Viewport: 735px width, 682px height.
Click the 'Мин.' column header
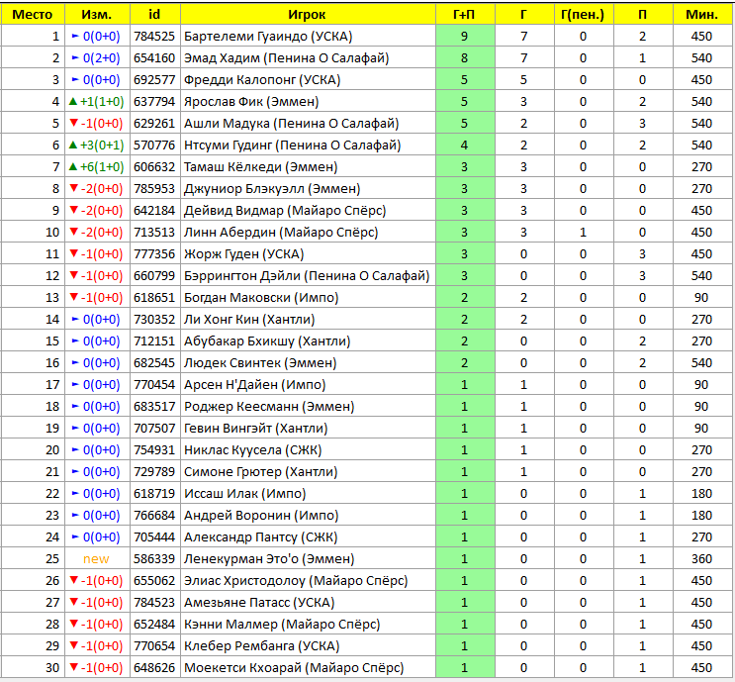point(702,15)
